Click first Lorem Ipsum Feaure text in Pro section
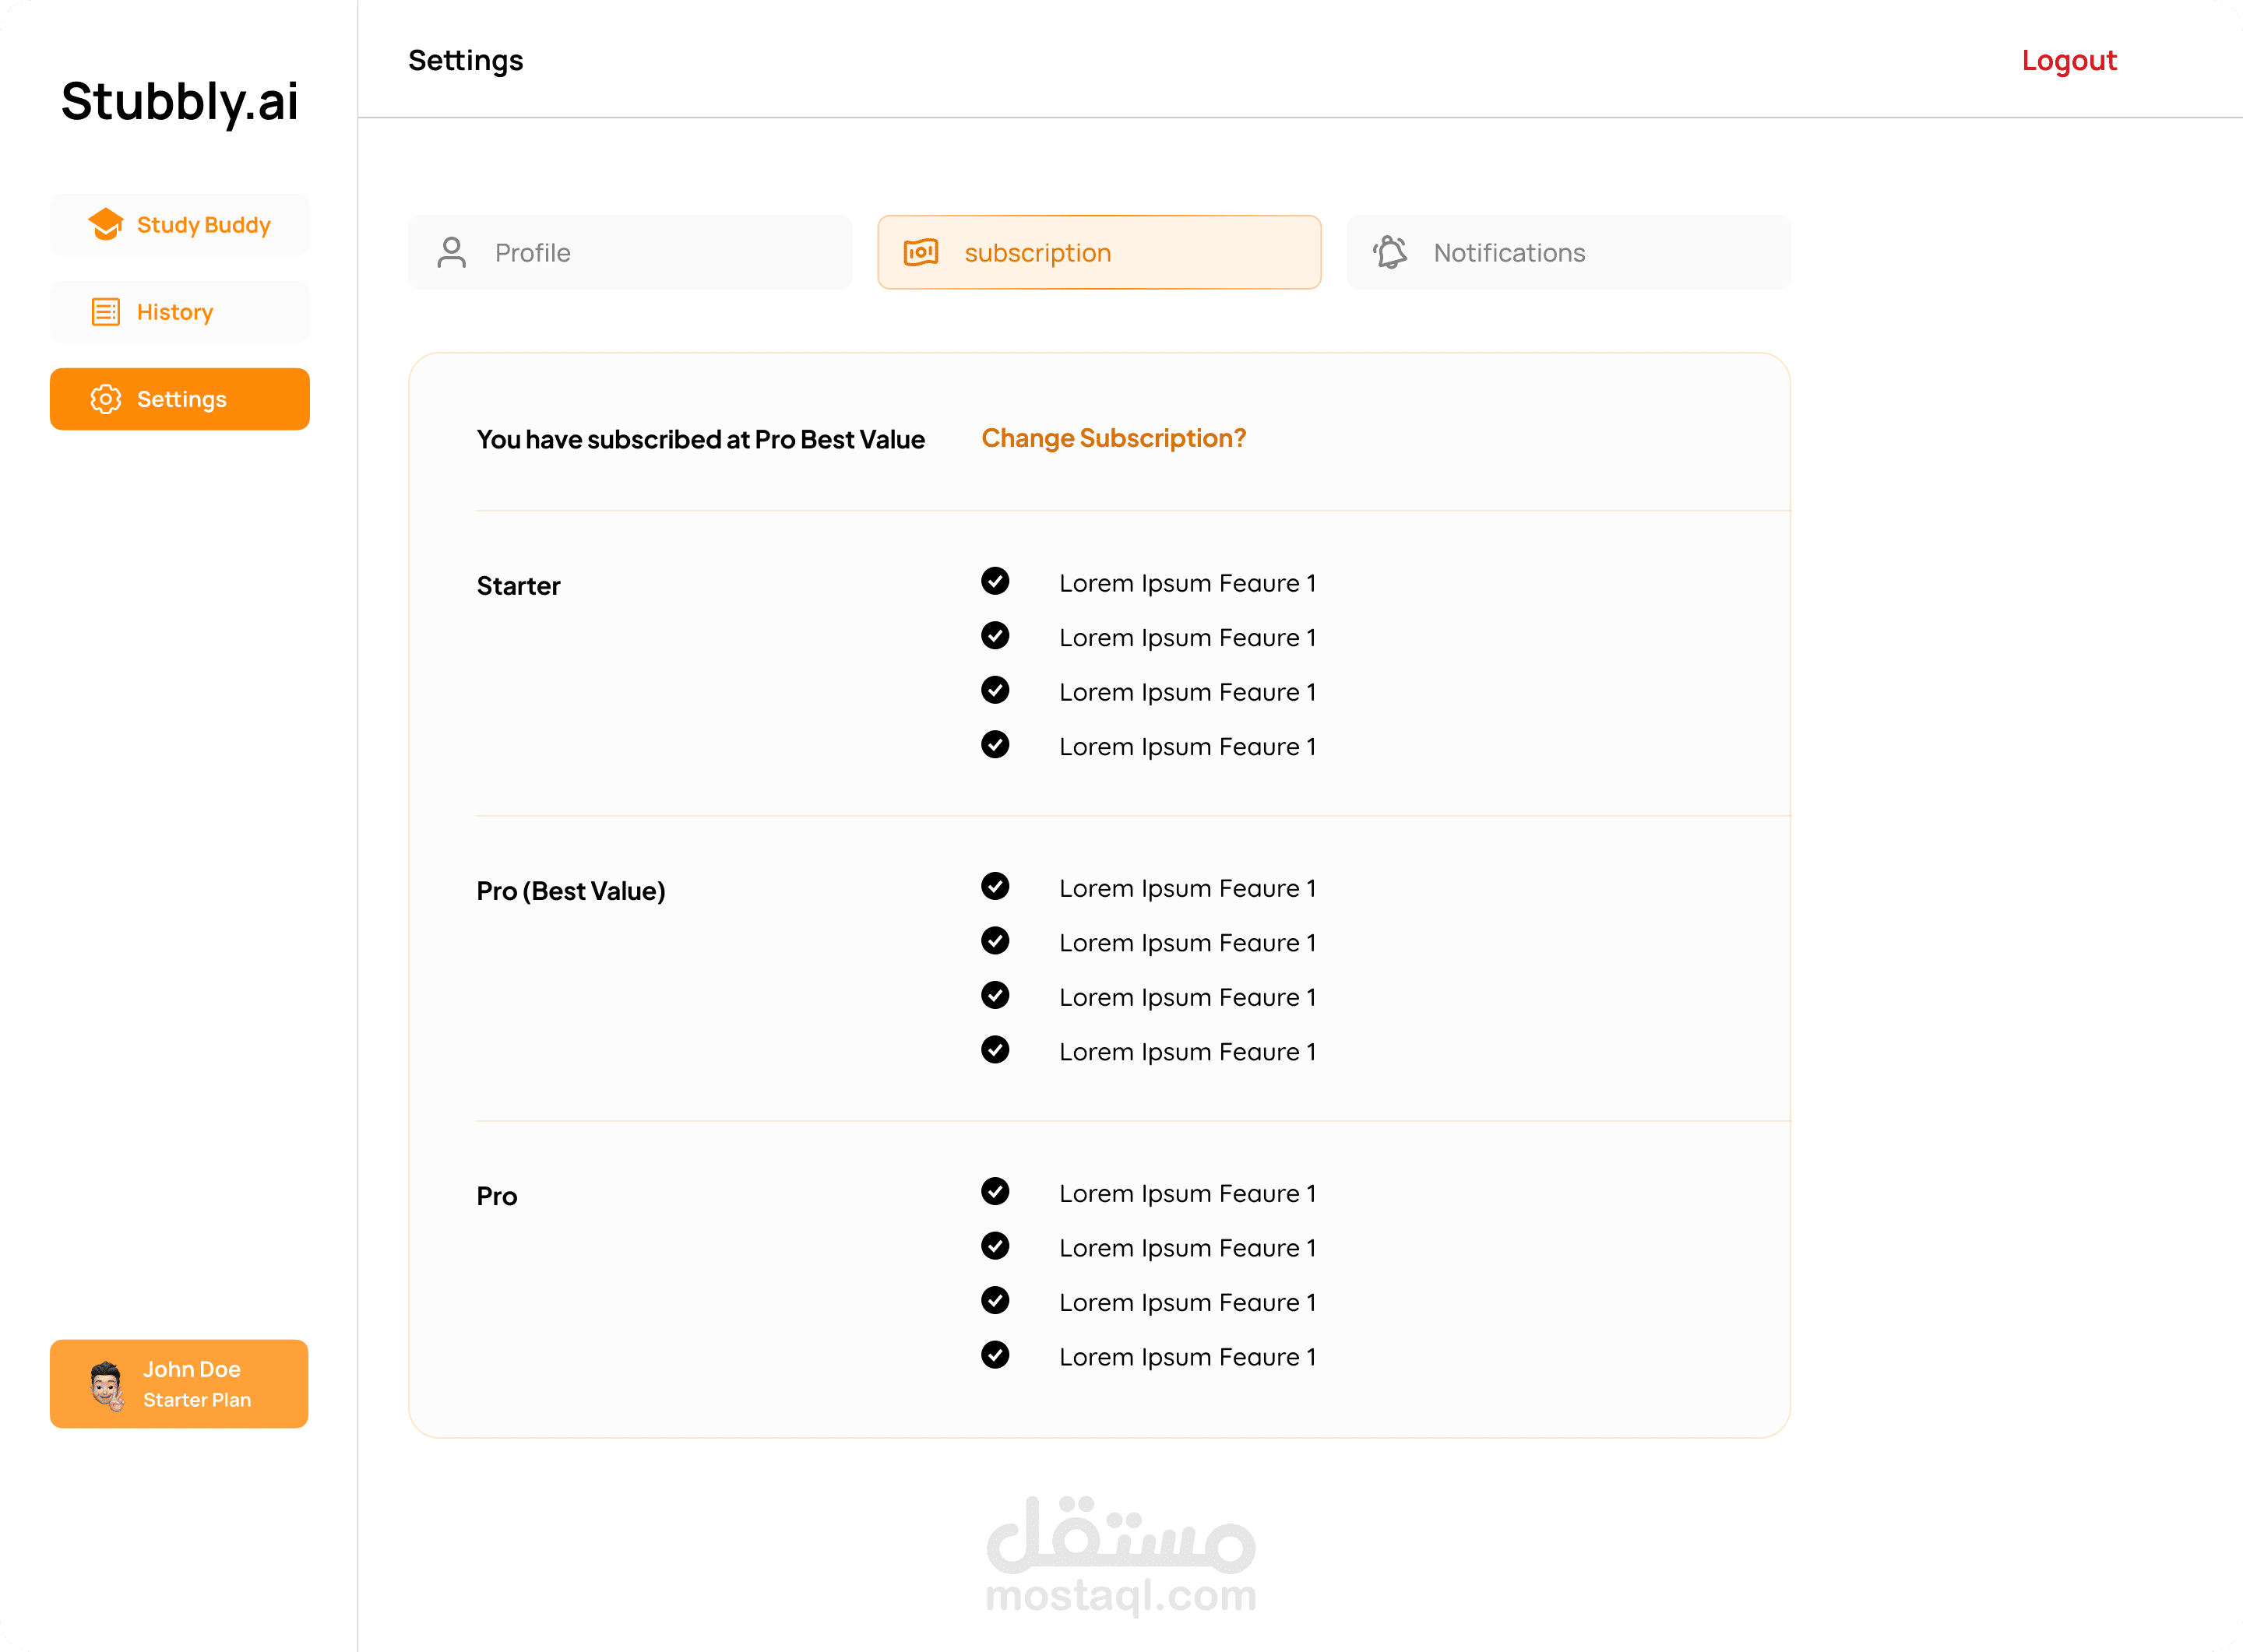Image resolution: width=2243 pixels, height=1652 pixels. (1188, 1193)
